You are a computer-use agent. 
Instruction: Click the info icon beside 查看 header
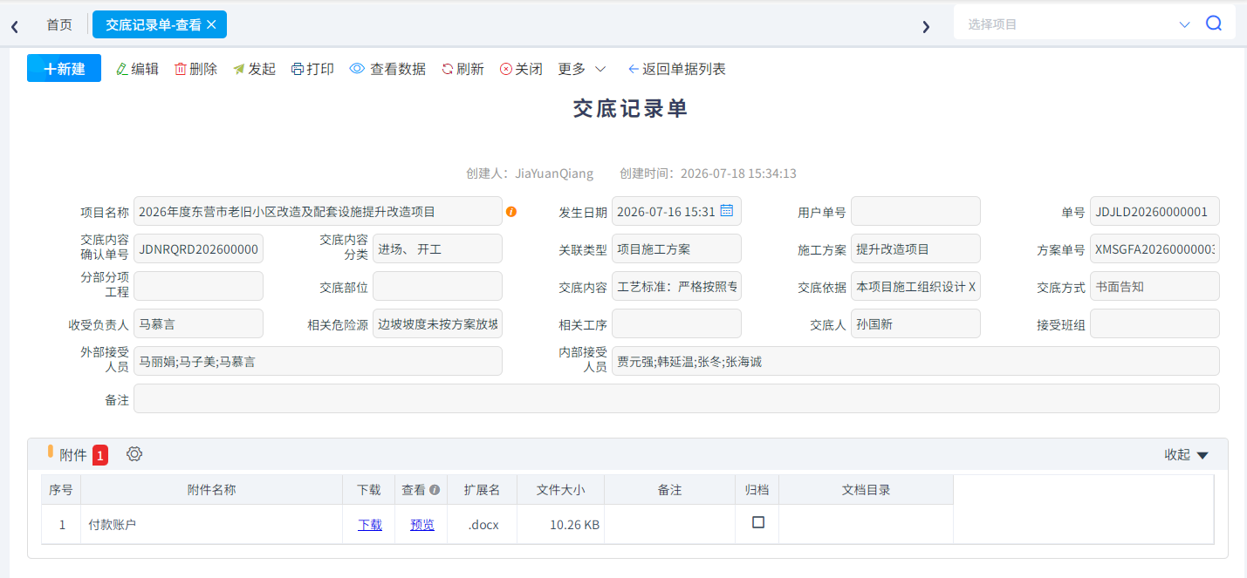tap(435, 490)
